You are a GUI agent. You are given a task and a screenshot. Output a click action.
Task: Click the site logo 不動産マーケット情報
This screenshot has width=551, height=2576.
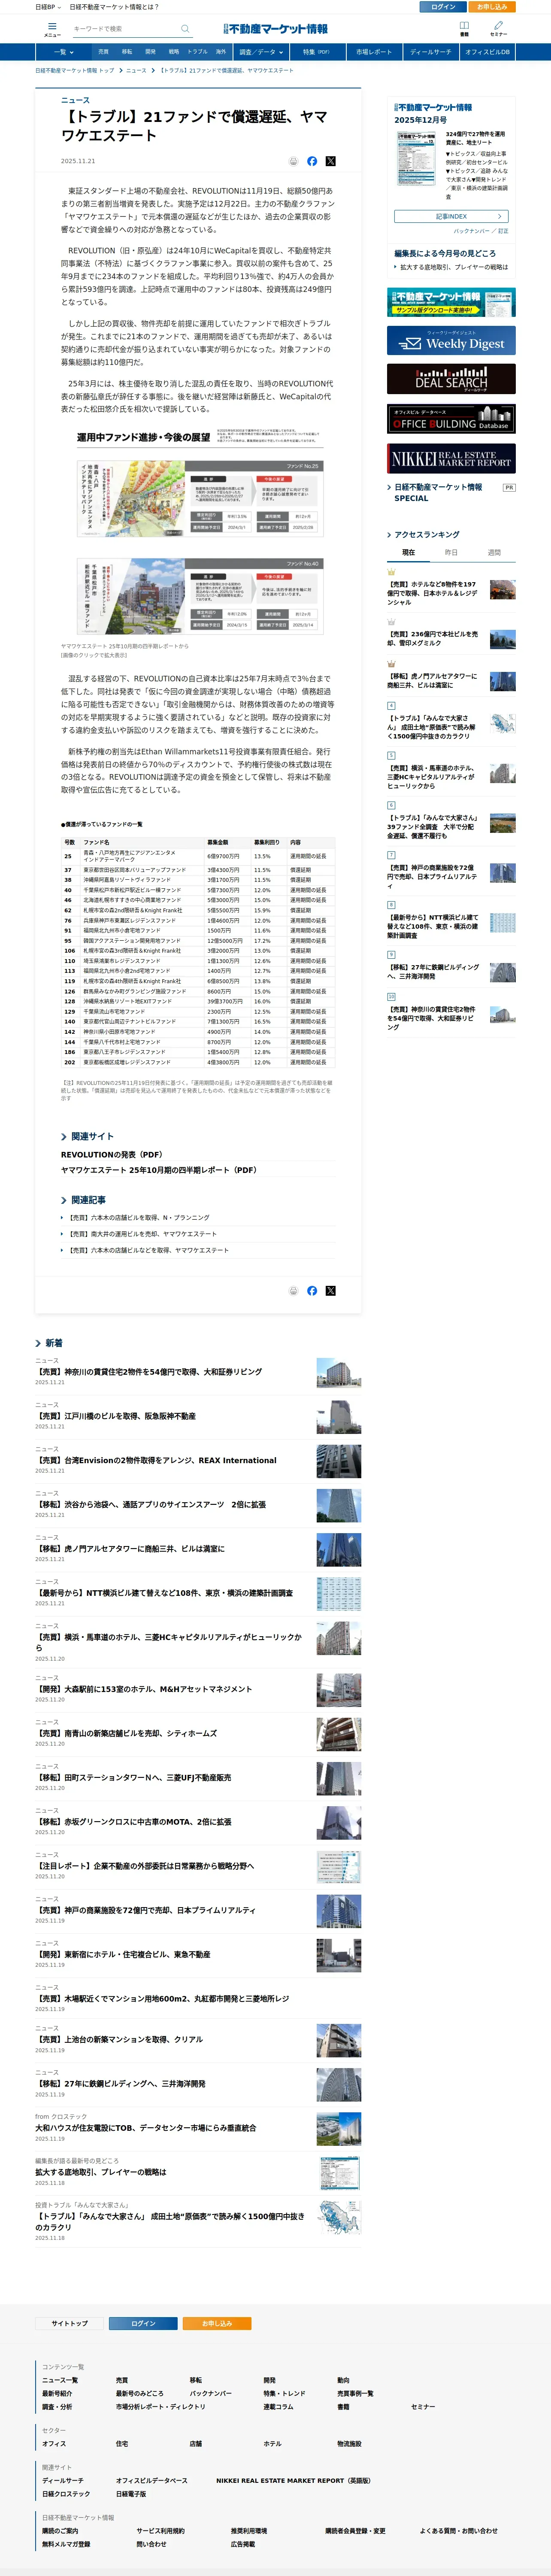[x=275, y=29]
